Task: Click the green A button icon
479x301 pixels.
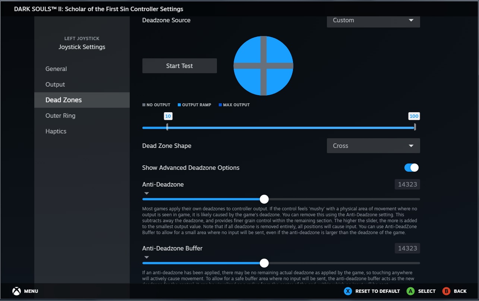Action: point(410,291)
